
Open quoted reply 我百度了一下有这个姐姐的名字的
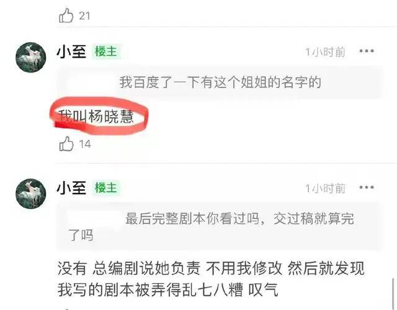pyautogui.click(x=219, y=82)
